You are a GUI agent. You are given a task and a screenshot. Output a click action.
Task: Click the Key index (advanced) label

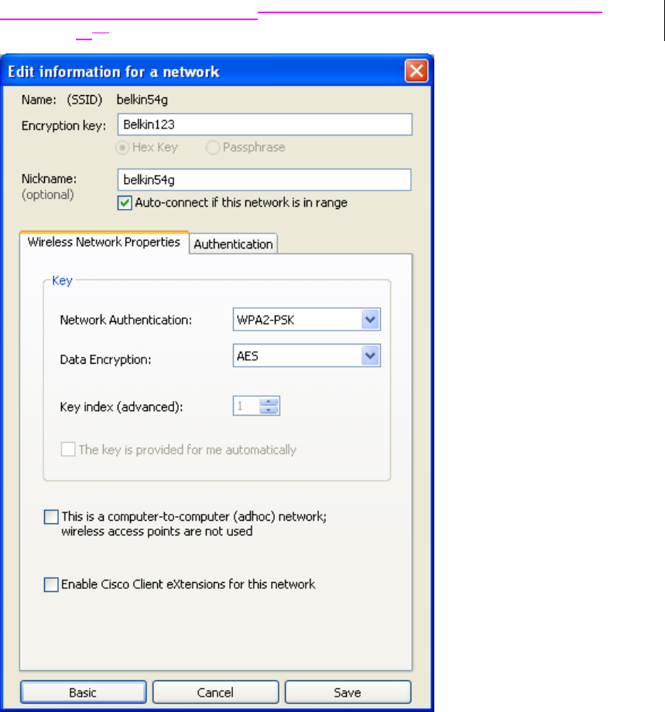point(122,406)
